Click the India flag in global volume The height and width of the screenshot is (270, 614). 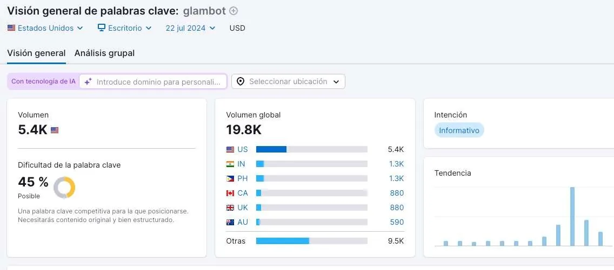230,164
